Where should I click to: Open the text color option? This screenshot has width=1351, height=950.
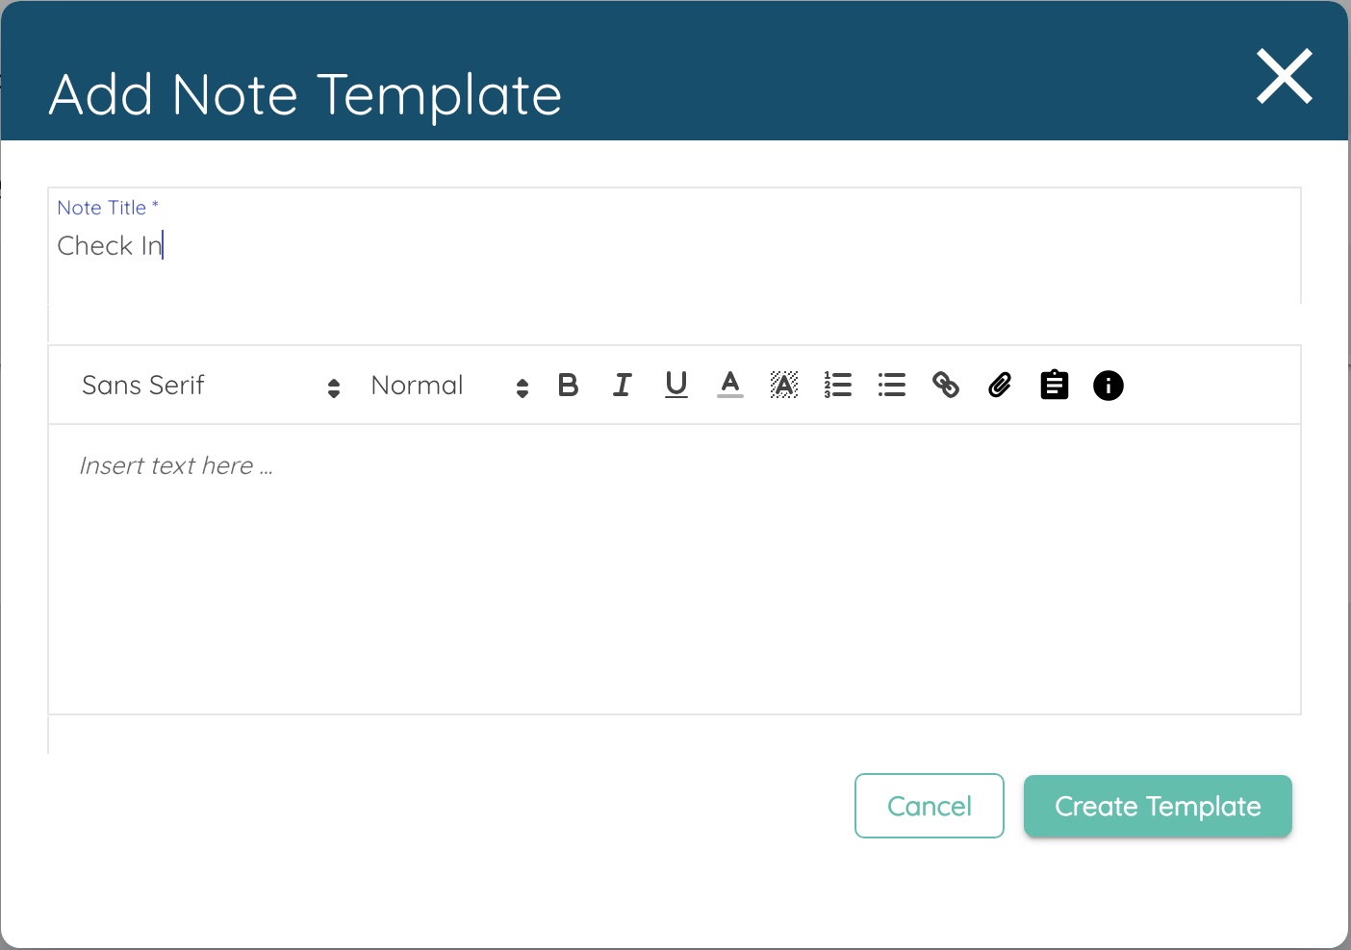[729, 385]
